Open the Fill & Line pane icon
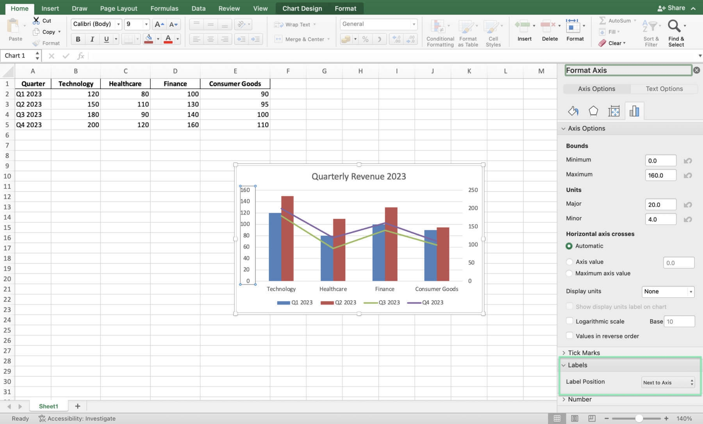703x424 pixels. click(573, 111)
